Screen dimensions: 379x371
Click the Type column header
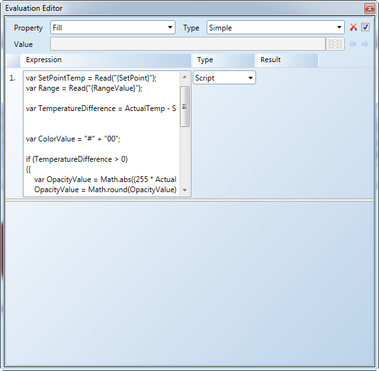click(224, 60)
